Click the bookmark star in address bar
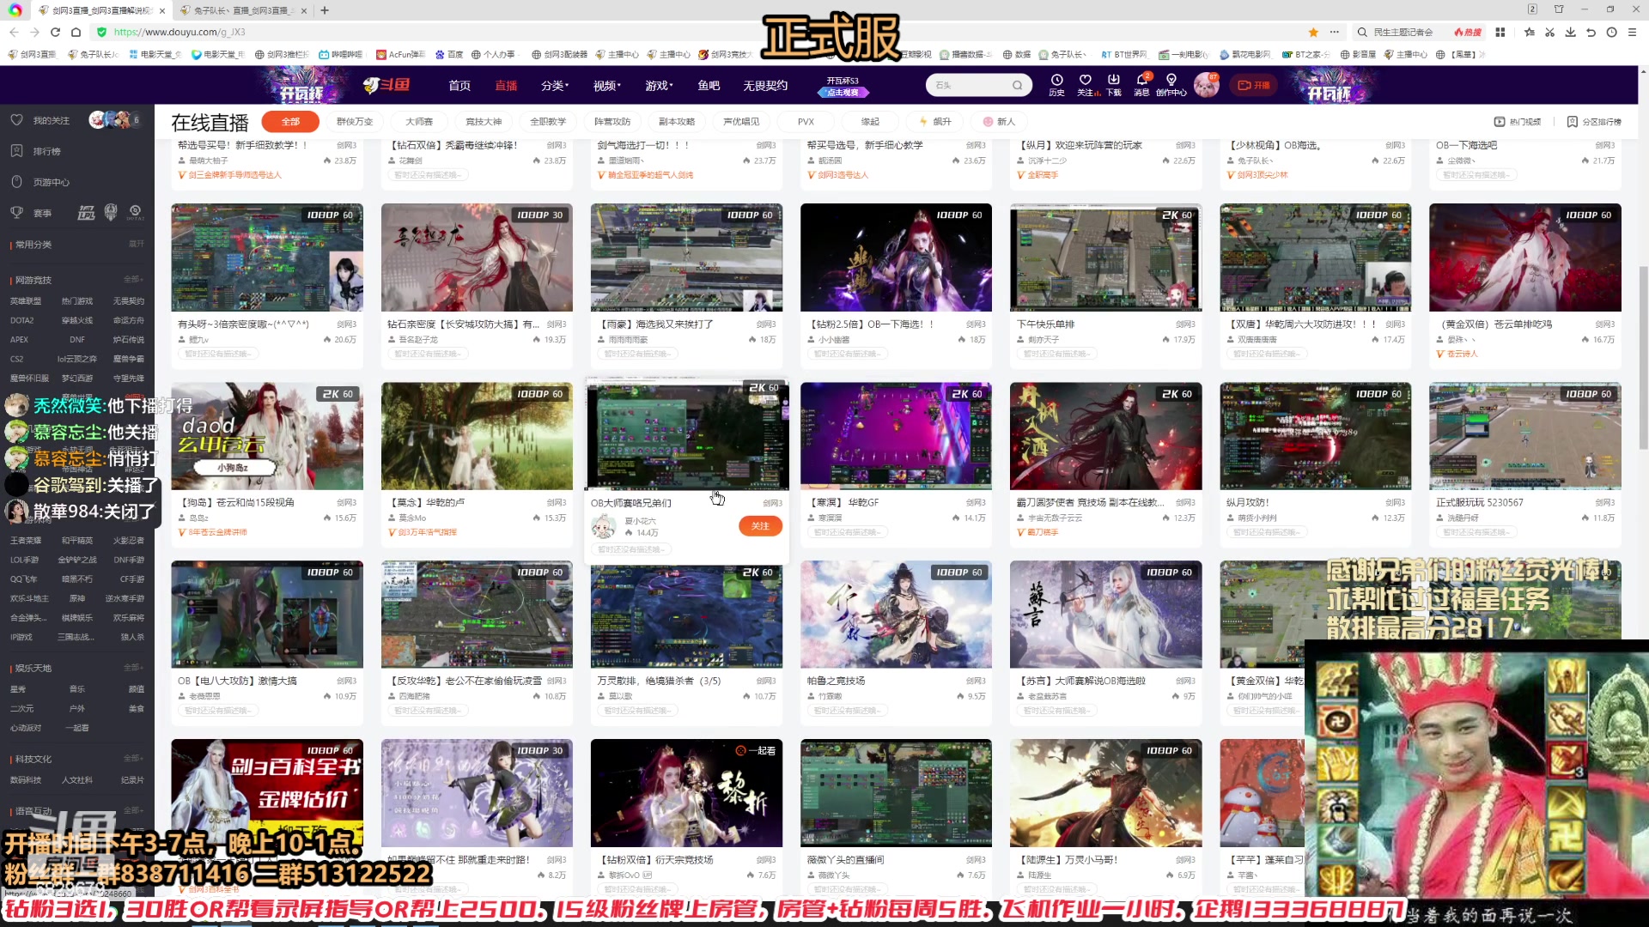 click(x=1313, y=32)
